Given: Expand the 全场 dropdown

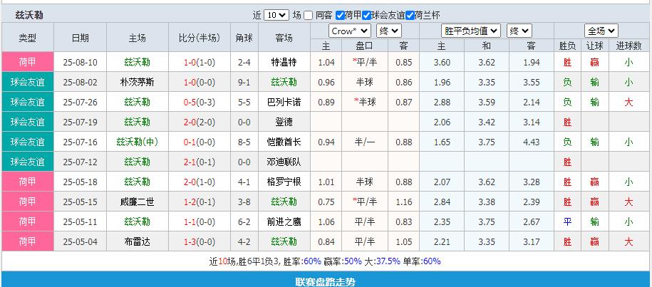Looking at the screenshot, I should [601, 31].
